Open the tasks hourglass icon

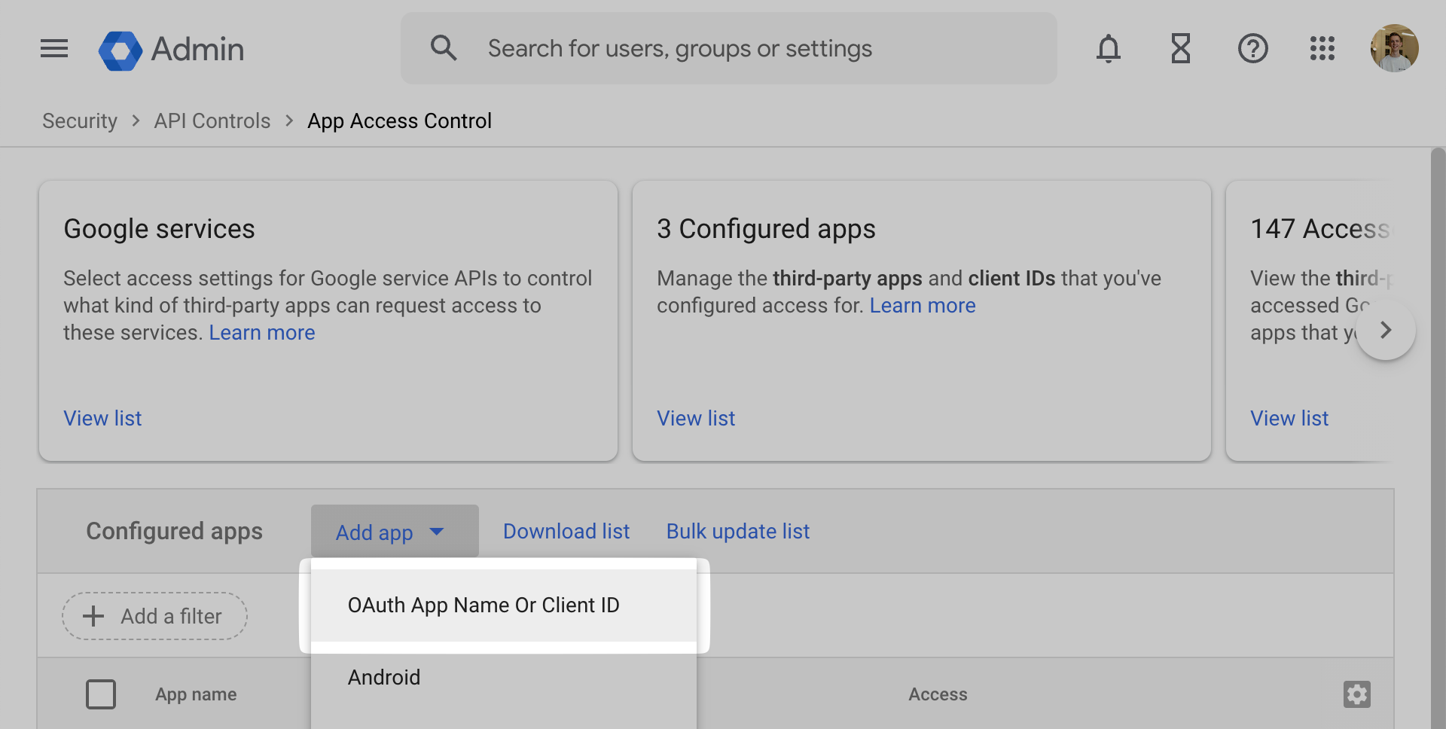(1180, 49)
